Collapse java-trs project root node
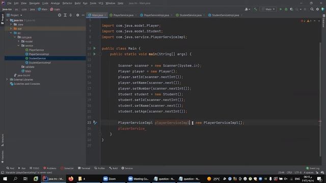326x183 pixels. 7,20
